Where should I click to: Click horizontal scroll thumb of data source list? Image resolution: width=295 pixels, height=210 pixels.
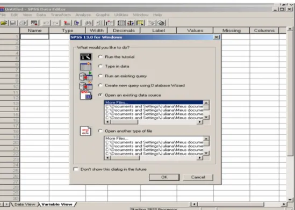pyautogui.click(x=124, y=122)
